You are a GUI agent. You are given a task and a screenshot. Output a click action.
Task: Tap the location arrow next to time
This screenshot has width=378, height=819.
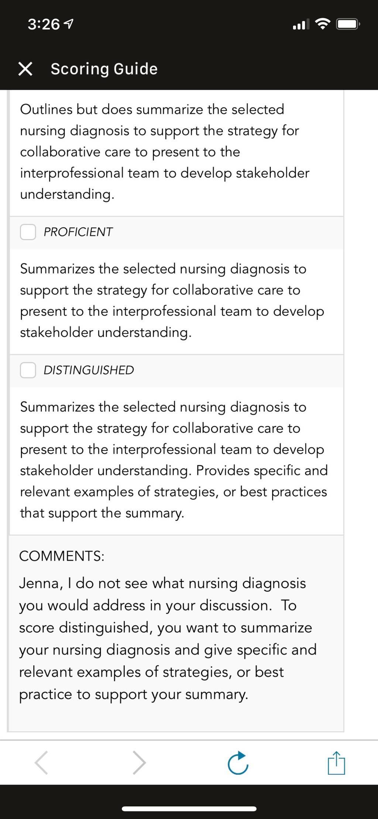click(x=69, y=24)
